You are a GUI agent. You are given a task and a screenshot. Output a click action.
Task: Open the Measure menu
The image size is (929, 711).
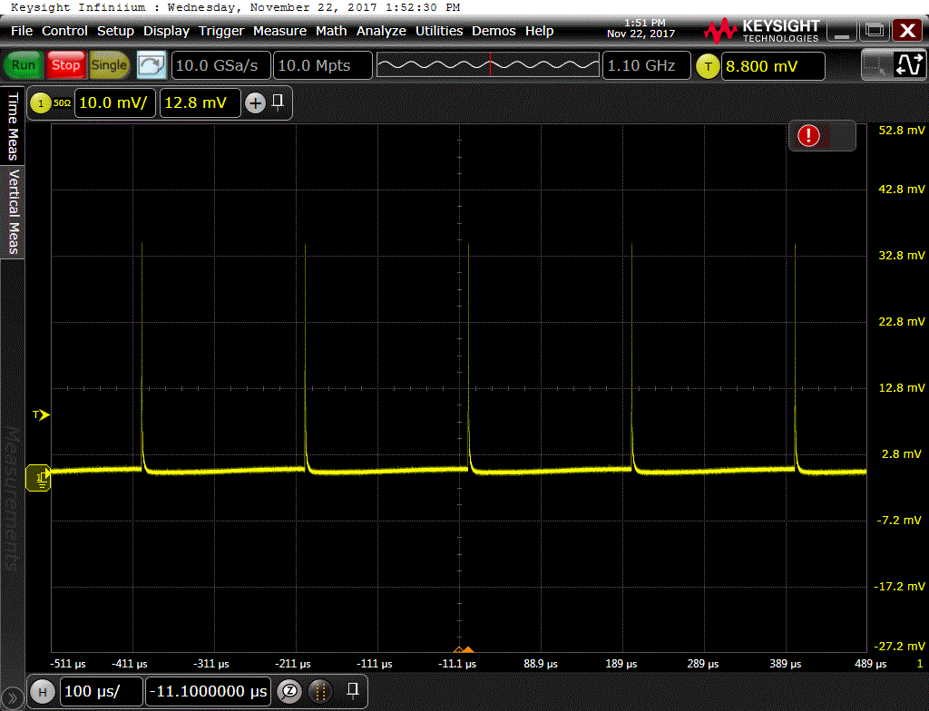[x=279, y=31]
